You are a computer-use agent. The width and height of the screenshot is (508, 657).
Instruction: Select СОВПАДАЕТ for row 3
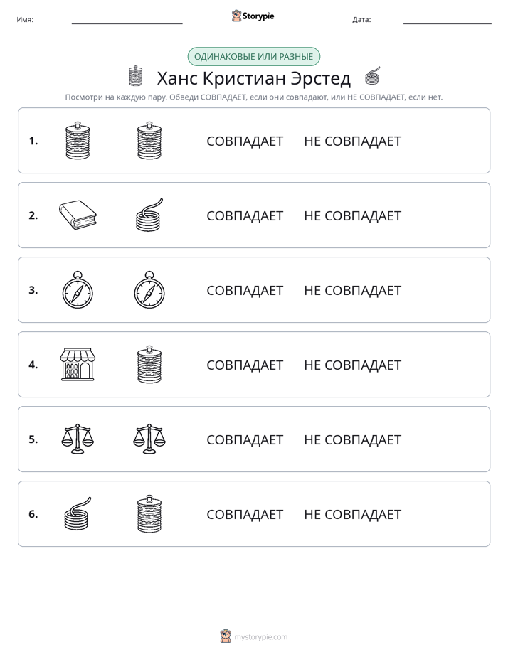(245, 290)
